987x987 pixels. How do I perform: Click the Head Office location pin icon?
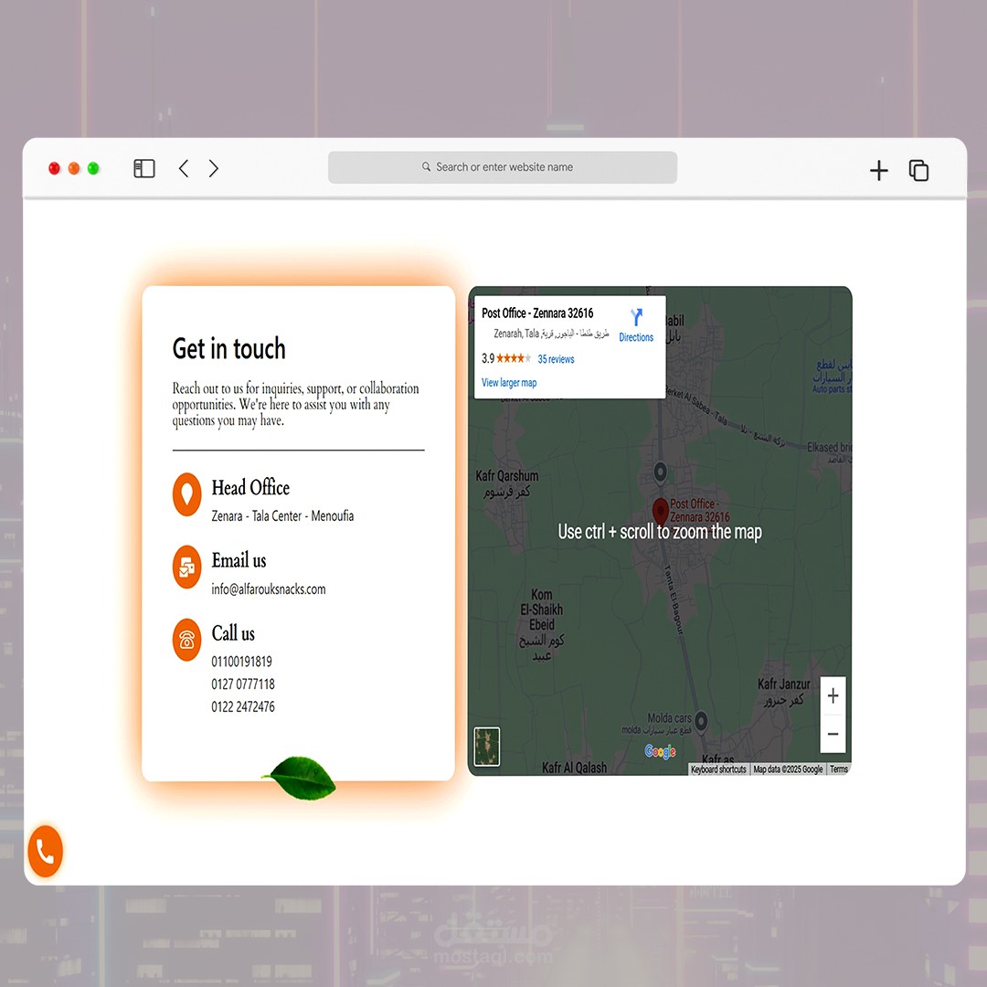[x=187, y=494]
